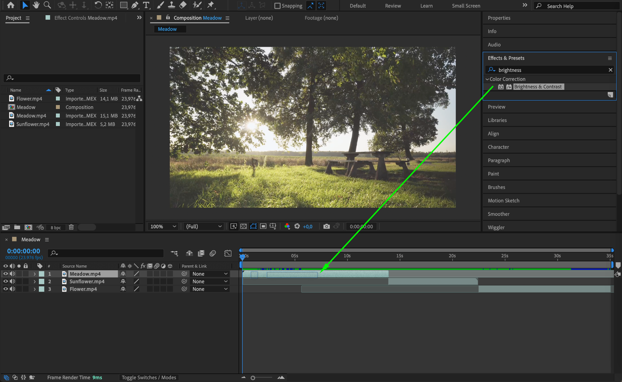622x382 pixels.
Task: Enable the Snapping checkbox
Action: click(x=277, y=6)
